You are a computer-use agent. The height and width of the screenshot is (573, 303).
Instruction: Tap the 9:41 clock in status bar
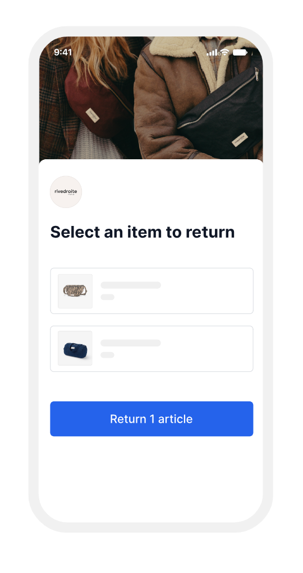click(x=63, y=52)
